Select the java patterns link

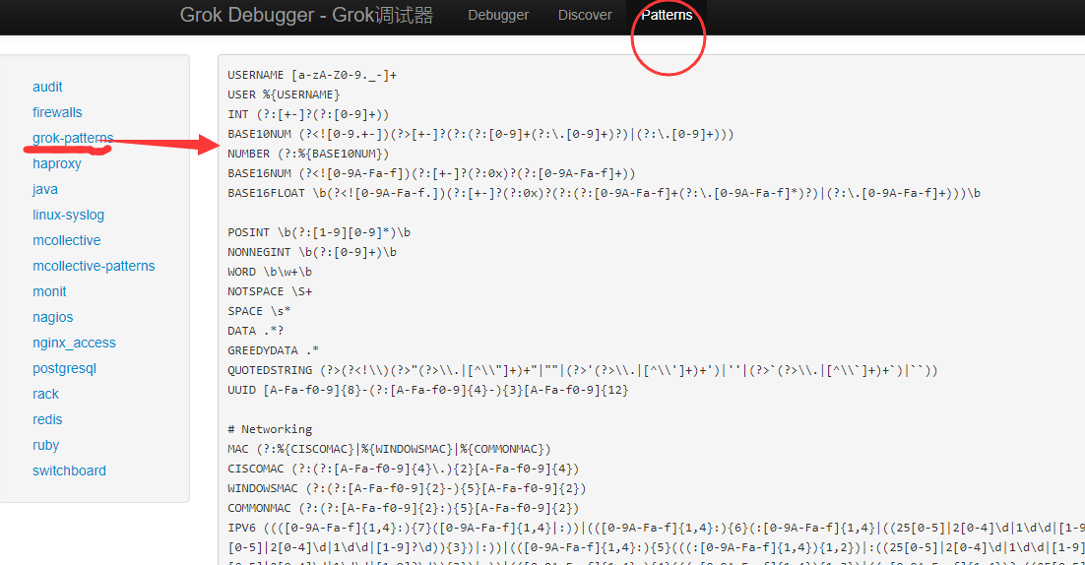tap(45, 190)
